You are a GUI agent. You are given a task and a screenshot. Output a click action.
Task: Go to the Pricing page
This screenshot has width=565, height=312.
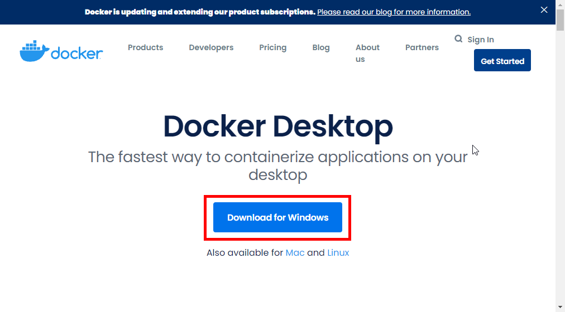[x=273, y=47]
